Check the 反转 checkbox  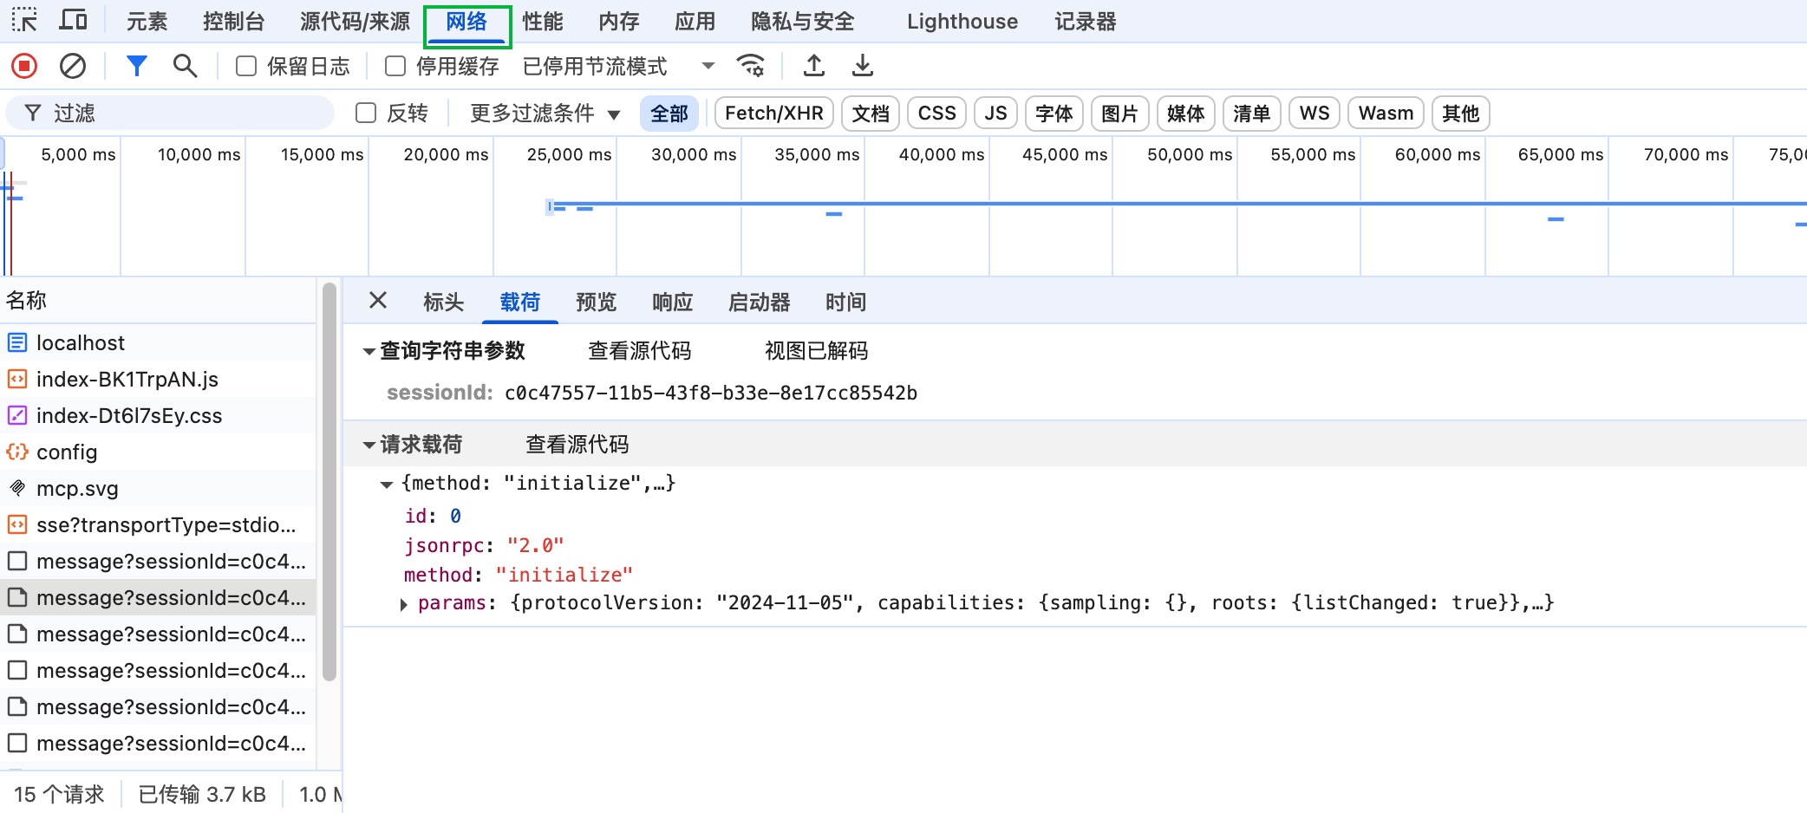click(x=366, y=113)
